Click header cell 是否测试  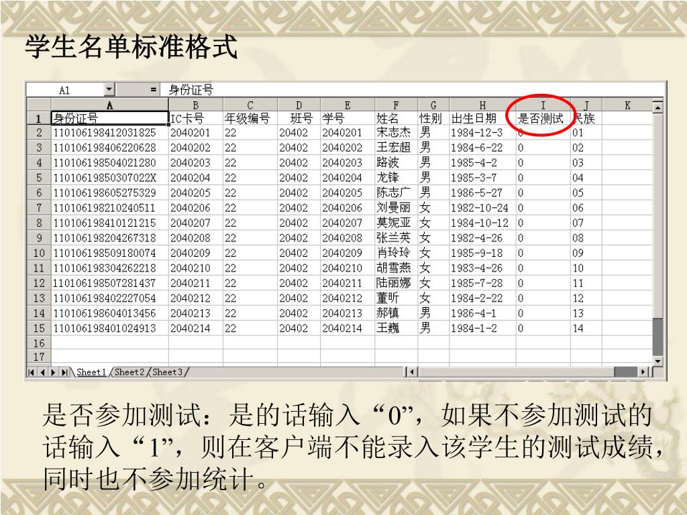coord(543,118)
